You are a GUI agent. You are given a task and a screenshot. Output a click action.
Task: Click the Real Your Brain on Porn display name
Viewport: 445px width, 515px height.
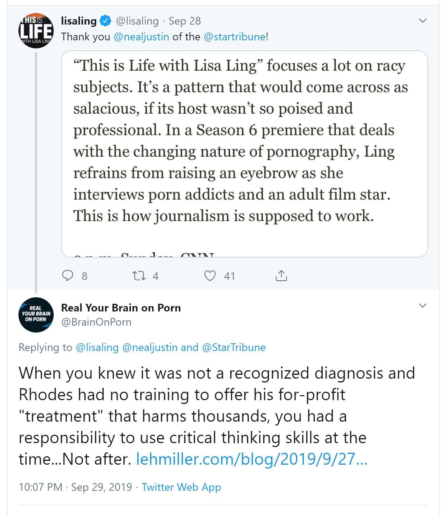coord(121,308)
